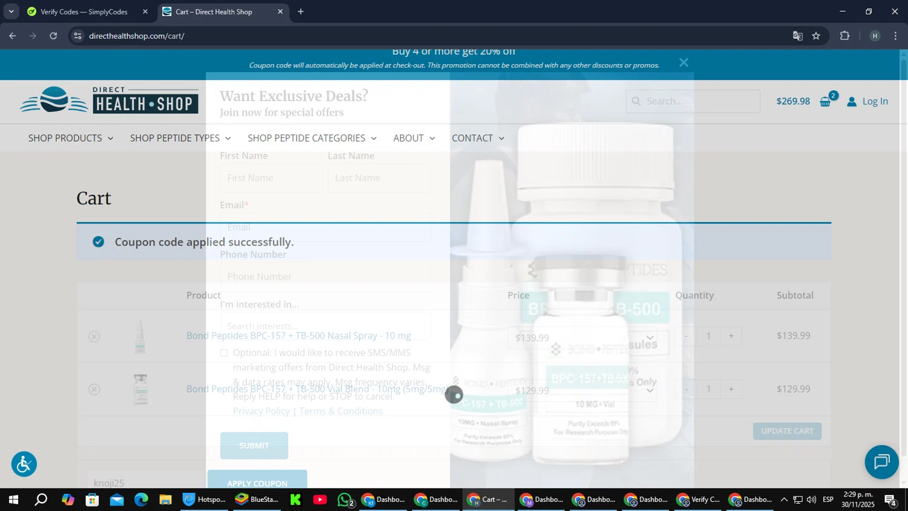Expand the SHOP PEPTIDE CATEGORIES menu
This screenshot has height=511, width=908.
[x=312, y=138]
